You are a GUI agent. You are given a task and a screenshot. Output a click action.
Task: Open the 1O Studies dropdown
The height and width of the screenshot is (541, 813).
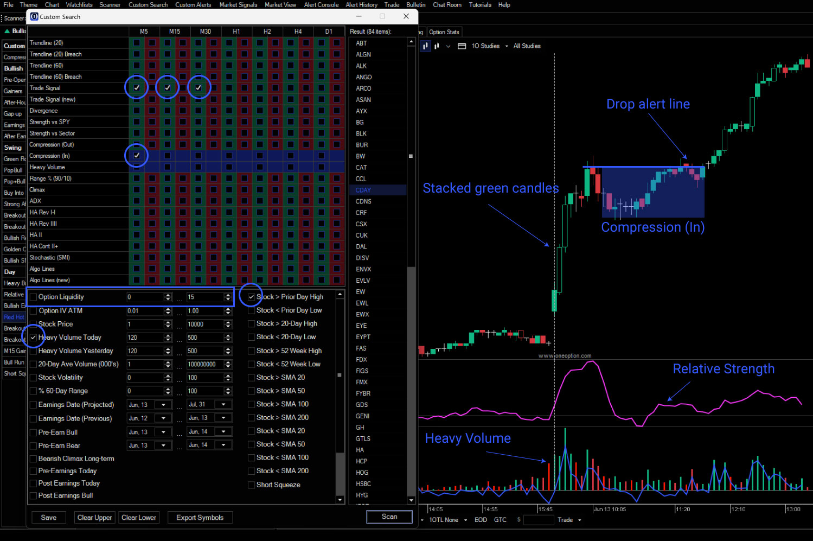[506, 46]
